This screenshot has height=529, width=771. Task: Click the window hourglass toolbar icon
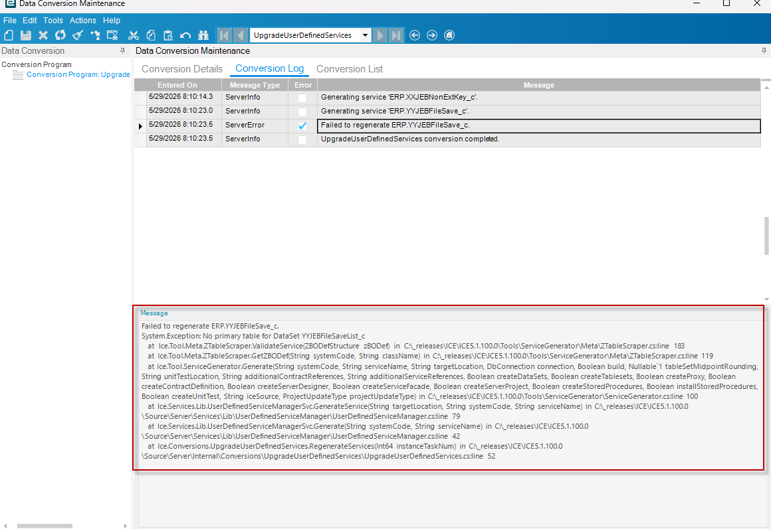tap(112, 35)
